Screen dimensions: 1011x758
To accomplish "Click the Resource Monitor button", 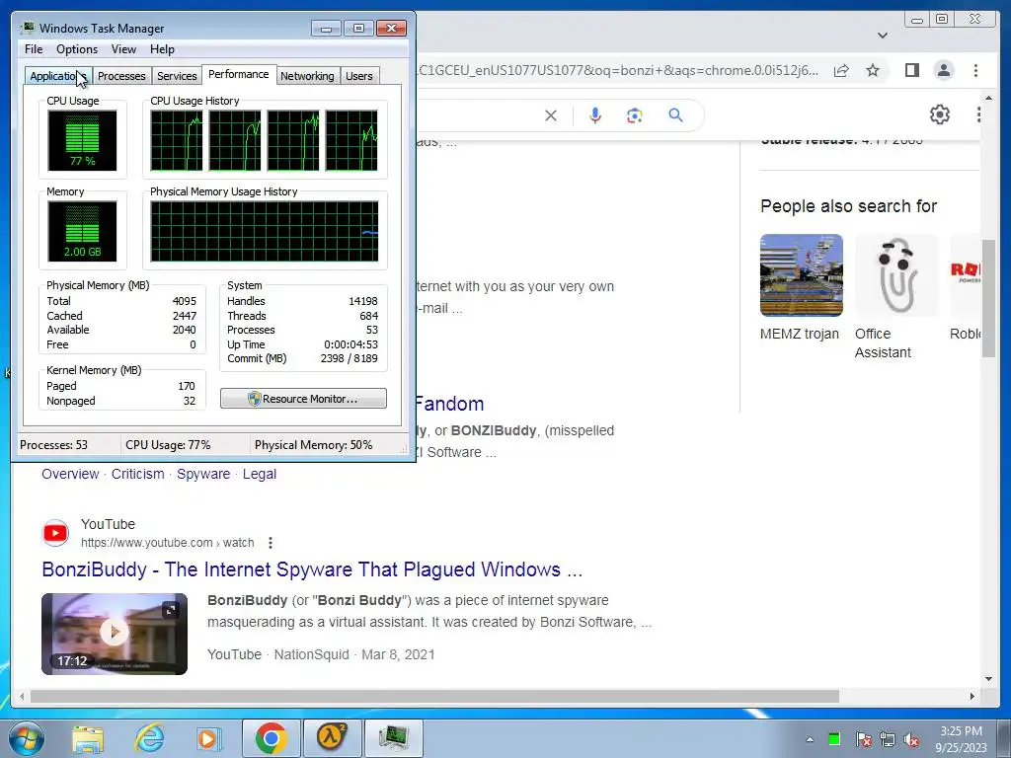I will click(303, 399).
